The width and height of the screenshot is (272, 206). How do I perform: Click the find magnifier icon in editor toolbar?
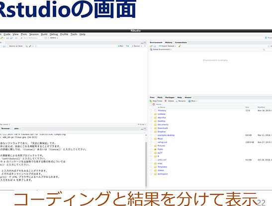click(26, 46)
